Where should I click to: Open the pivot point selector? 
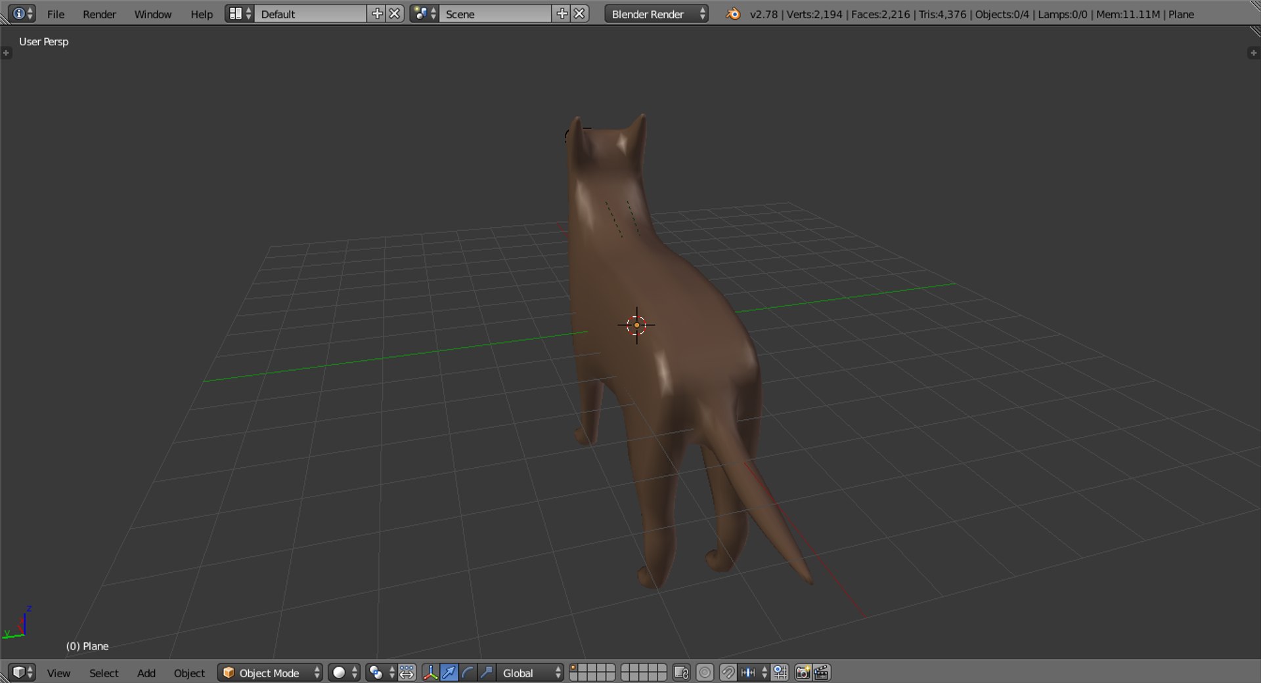[381, 673]
